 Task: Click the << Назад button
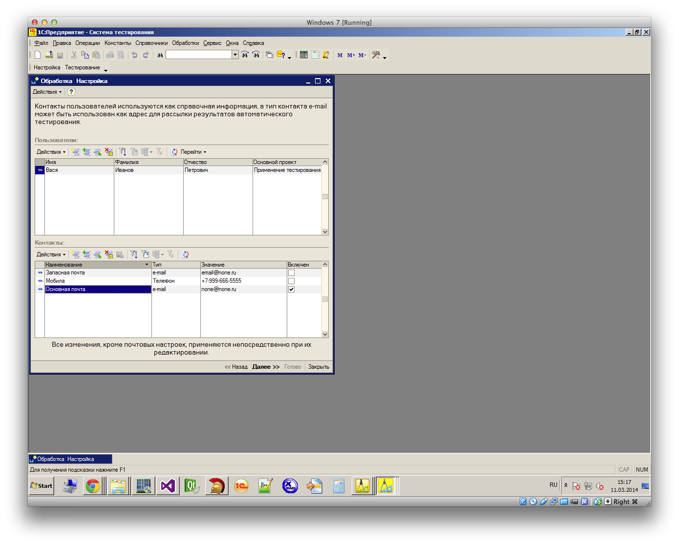tap(236, 367)
